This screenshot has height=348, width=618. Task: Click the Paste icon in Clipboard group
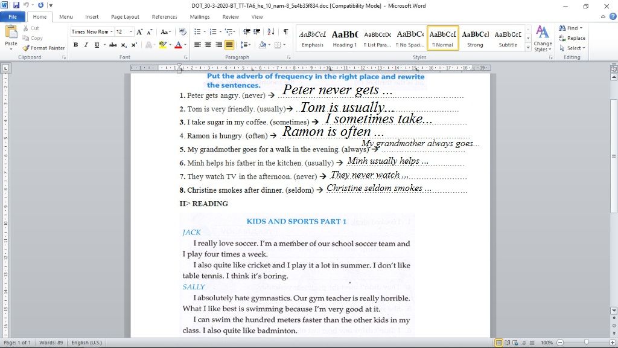click(11, 33)
